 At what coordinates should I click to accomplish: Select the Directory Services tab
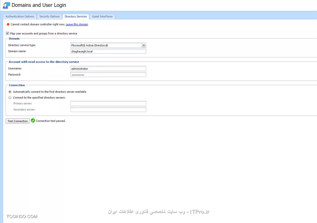pyautogui.click(x=76, y=16)
